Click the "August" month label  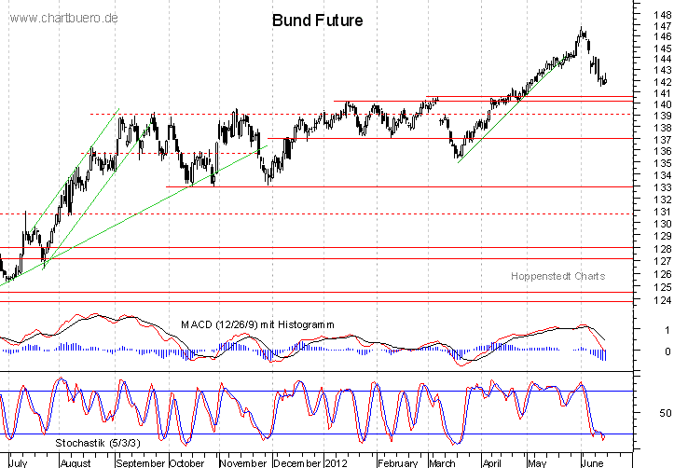76,462
